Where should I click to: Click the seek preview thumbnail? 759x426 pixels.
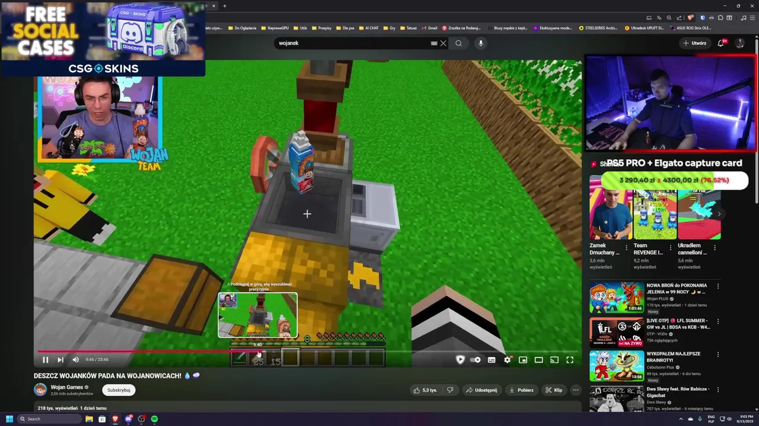click(x=257, y=315)
